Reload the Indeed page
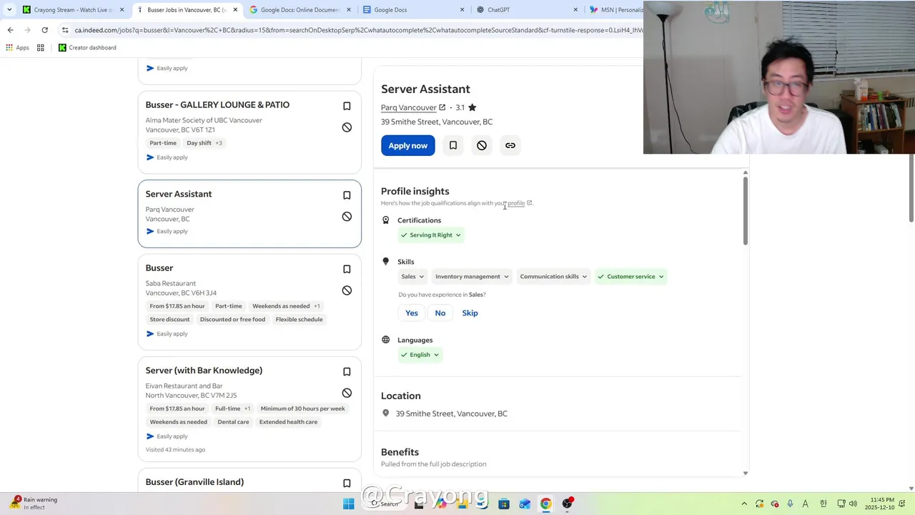The width and height of the screenshot is (915, 515). tap(44, 30)
